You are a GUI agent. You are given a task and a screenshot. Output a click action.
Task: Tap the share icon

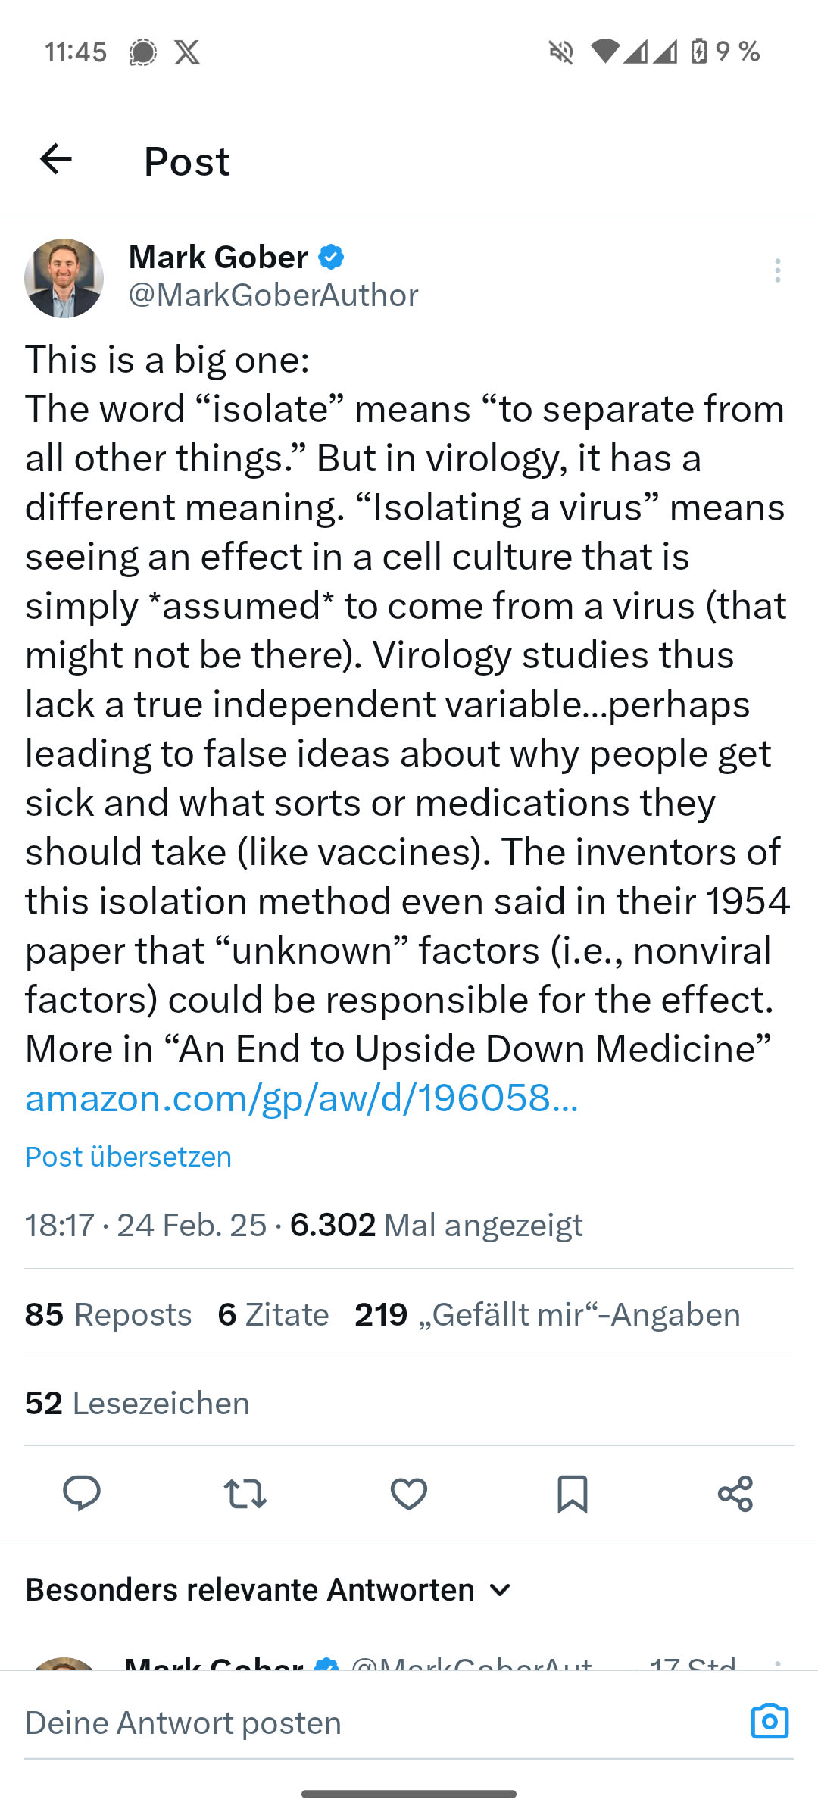pos(735,1494)
